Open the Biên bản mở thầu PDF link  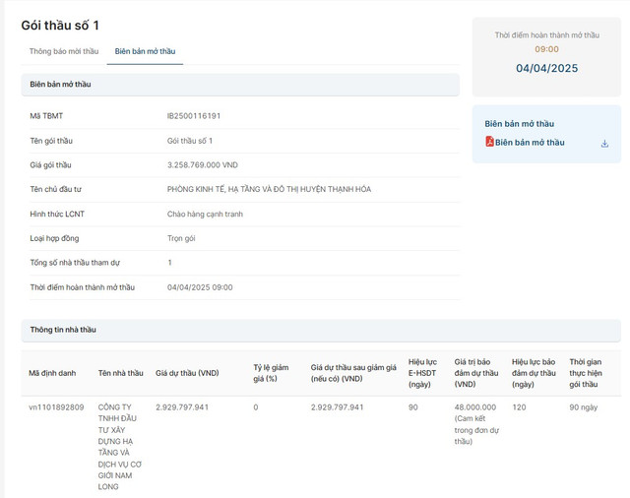coord(530,143)
